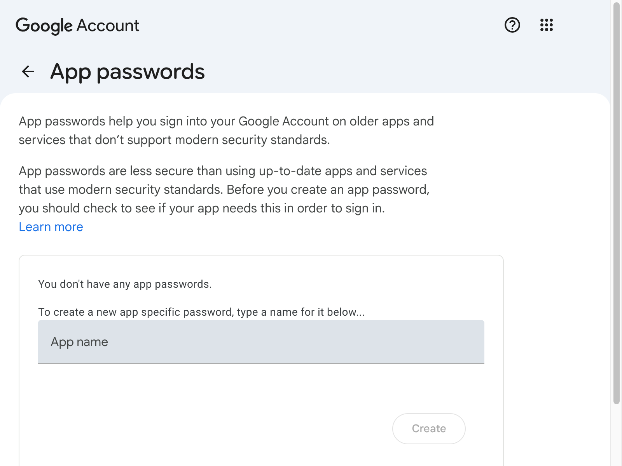This screenshot has width=622, height=466.
Task: Open Google help via the circled question mark
Action: (512, 25)
